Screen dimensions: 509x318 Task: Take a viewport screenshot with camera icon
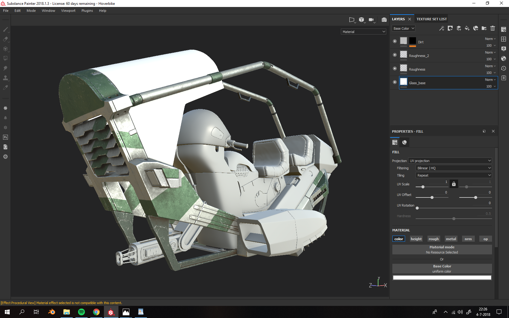point(384,20)
